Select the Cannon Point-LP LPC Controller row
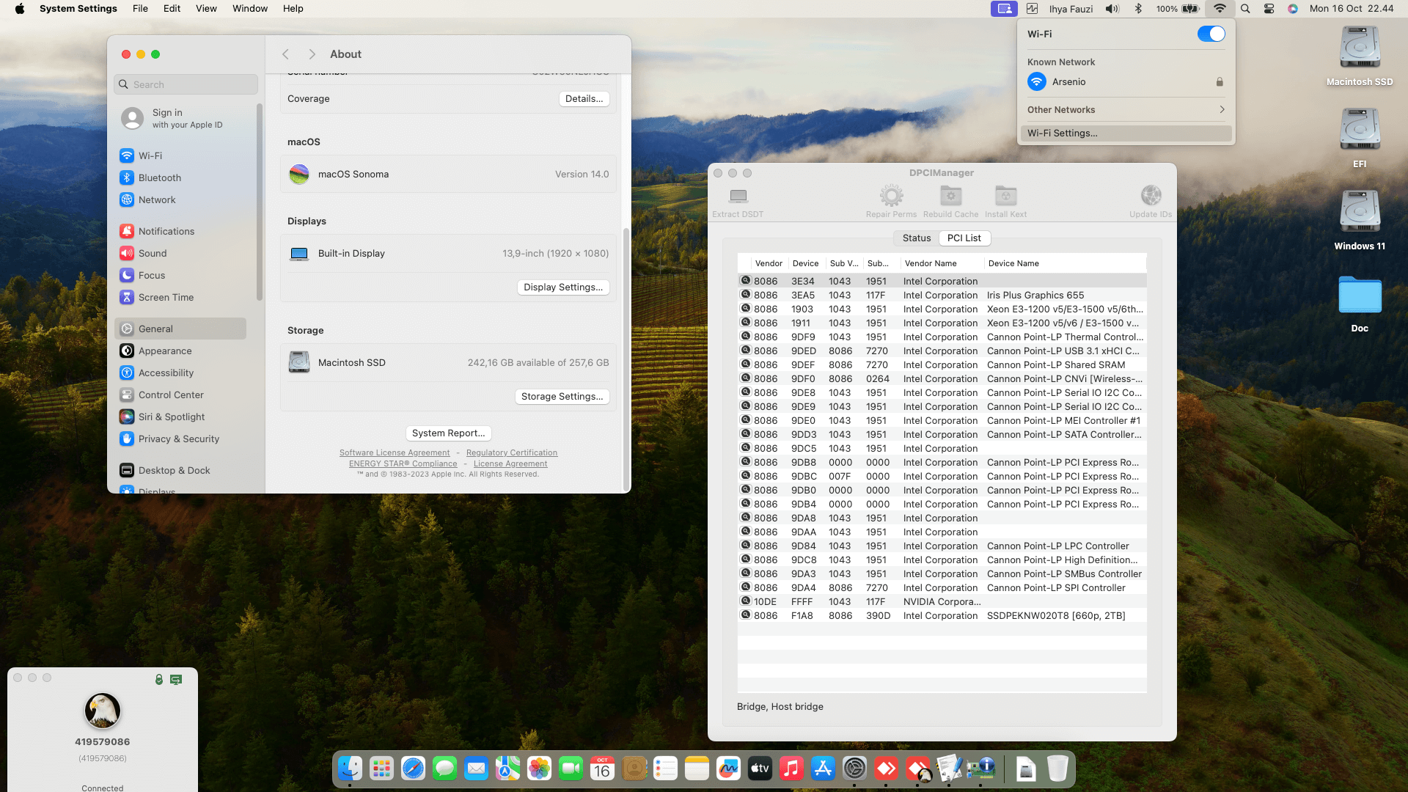1408x792 pixels. click(942, 546)
